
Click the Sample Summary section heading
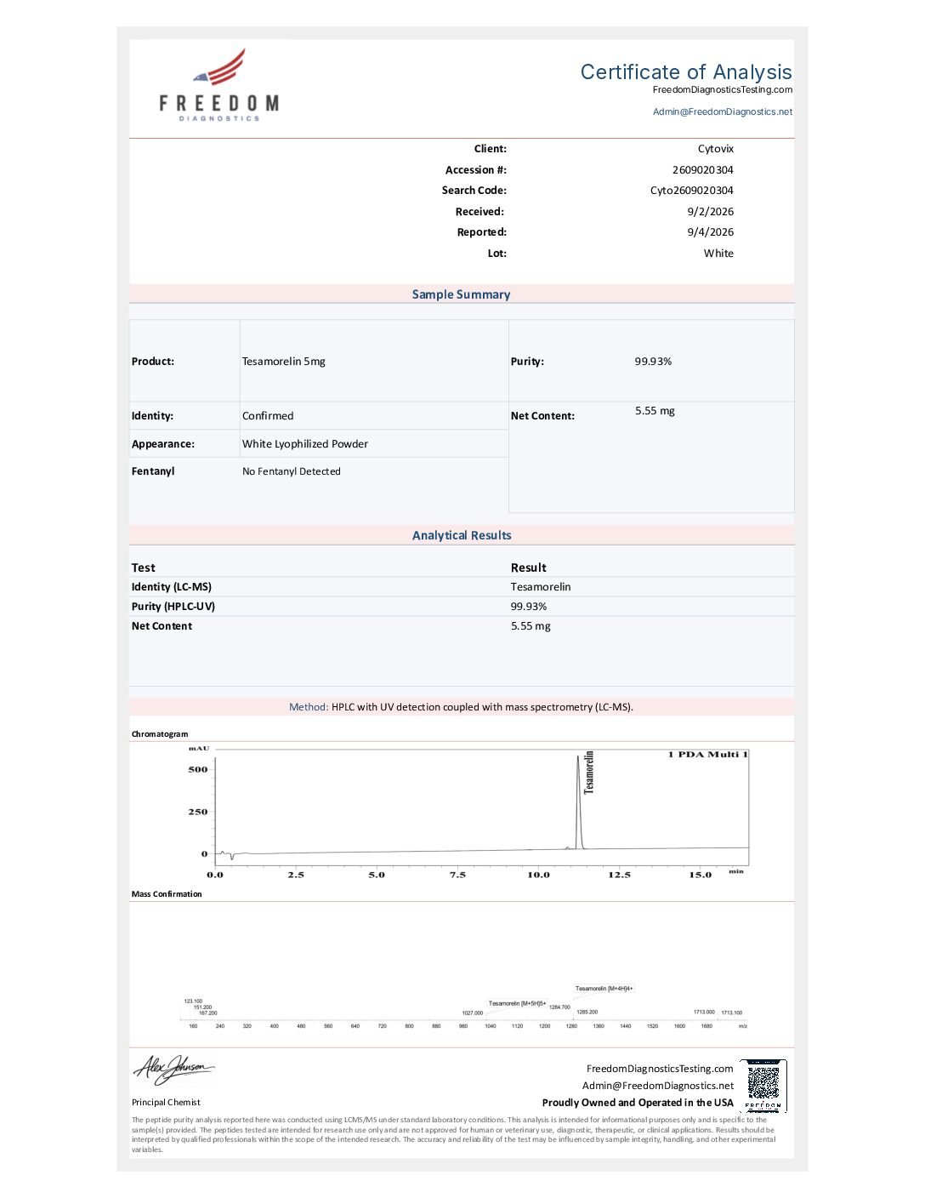462,294
